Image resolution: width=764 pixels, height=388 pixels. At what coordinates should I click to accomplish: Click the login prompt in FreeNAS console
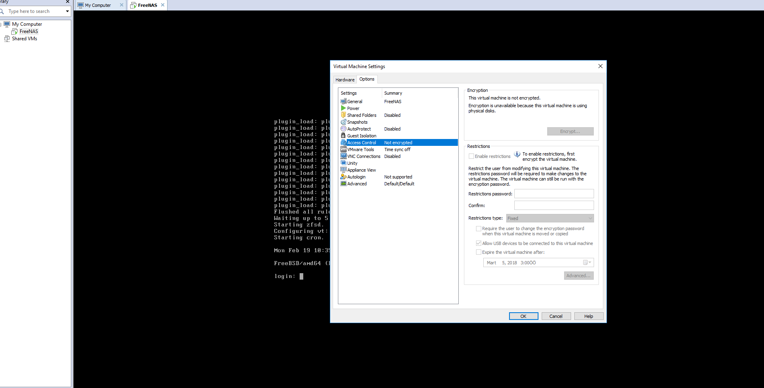288,276
